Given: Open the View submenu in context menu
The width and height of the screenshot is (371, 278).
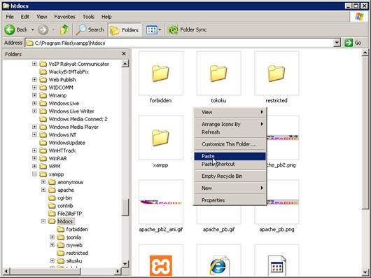Looking at the screenshot, I should pyautogui.click(x=230, y=112).
